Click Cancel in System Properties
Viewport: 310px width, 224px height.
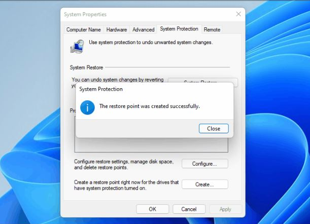pyautogui.click(x=188, y=209)
